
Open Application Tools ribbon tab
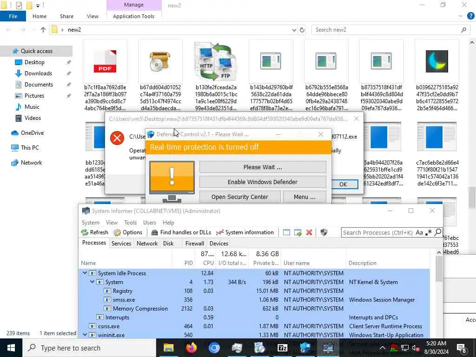[x=133, y=16]
